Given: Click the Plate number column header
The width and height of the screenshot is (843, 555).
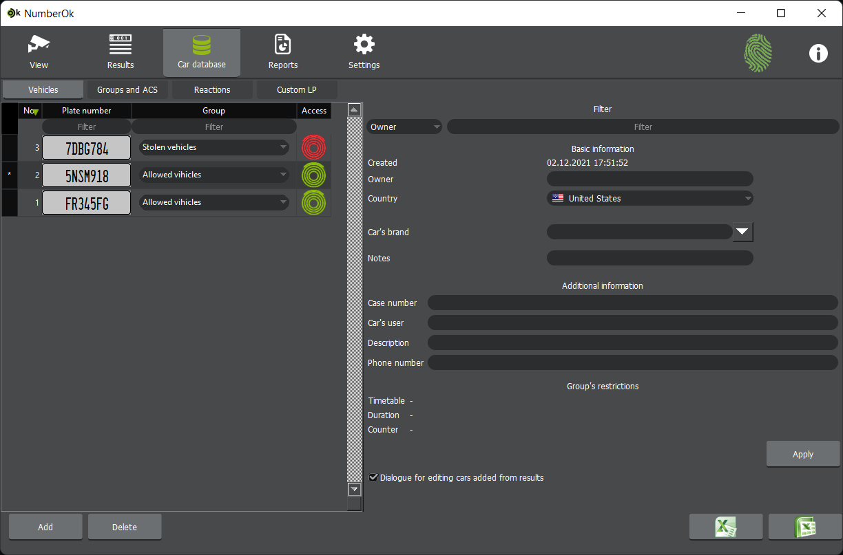Looking at the screenshot, I should pos(87,110).
